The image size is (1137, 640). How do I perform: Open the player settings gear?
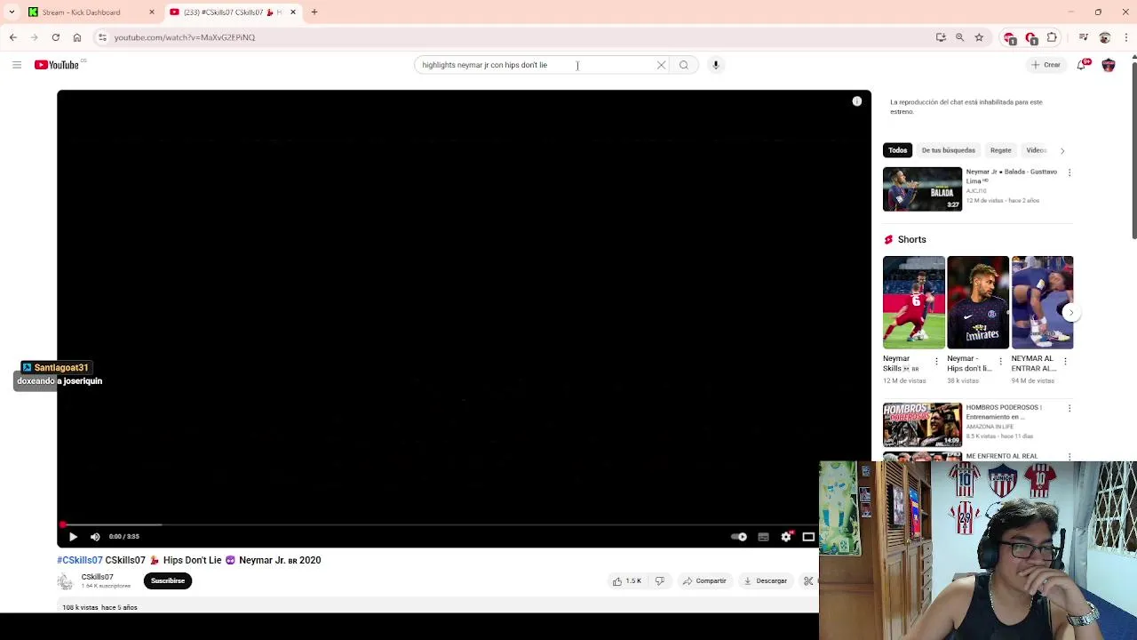pyautogui.click(x=786, y=537)
